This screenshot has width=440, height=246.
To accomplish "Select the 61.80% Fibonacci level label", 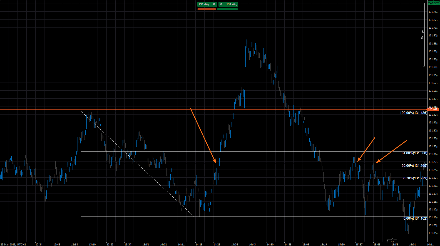I will pos(414,153).
